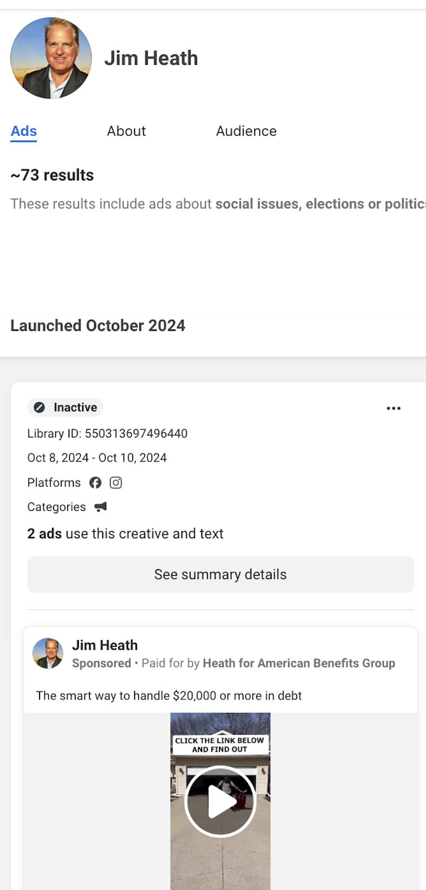426x890 pixels.
Task: Click the Library ID number text
Action: pyautogui.click(x=136, y=433)
